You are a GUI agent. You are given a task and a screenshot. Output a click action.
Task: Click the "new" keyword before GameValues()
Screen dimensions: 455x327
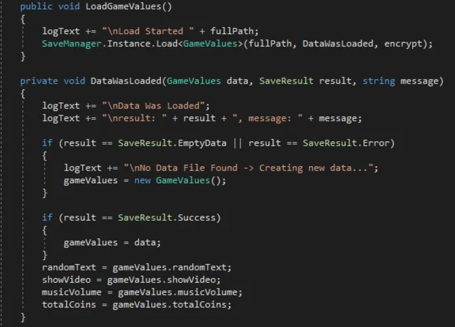click(142, 181)
